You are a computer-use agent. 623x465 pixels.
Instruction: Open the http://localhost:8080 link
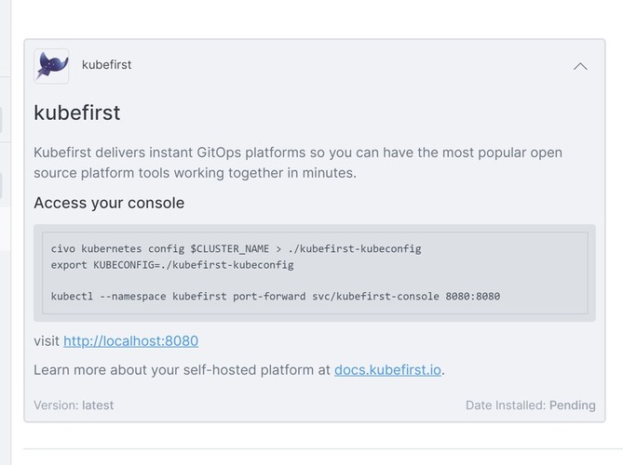point(130,340)
